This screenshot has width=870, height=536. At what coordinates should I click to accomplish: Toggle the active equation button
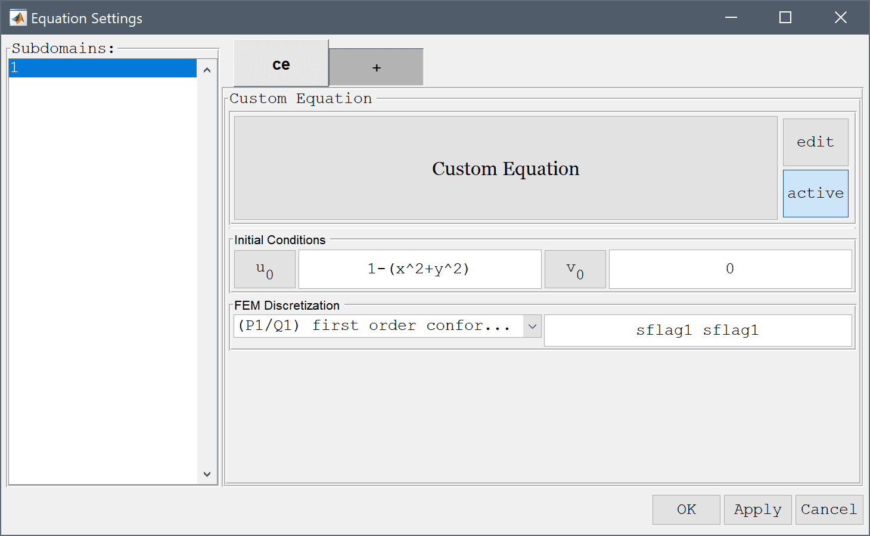[x=815, y=194]
